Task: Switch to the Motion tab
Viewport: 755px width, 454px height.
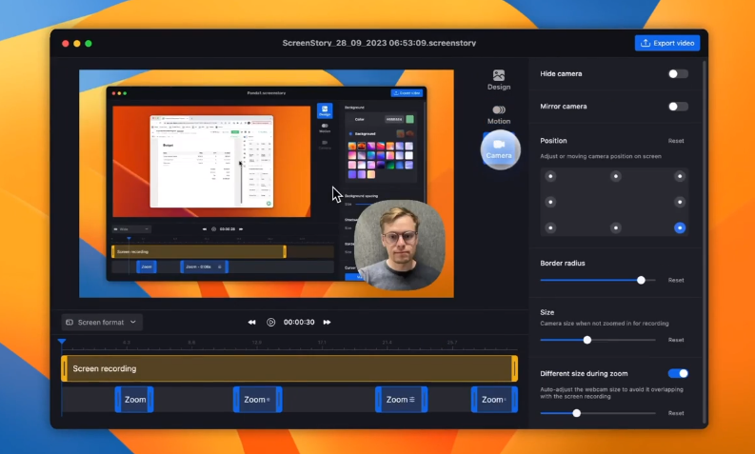Action: tap(498, 115)
